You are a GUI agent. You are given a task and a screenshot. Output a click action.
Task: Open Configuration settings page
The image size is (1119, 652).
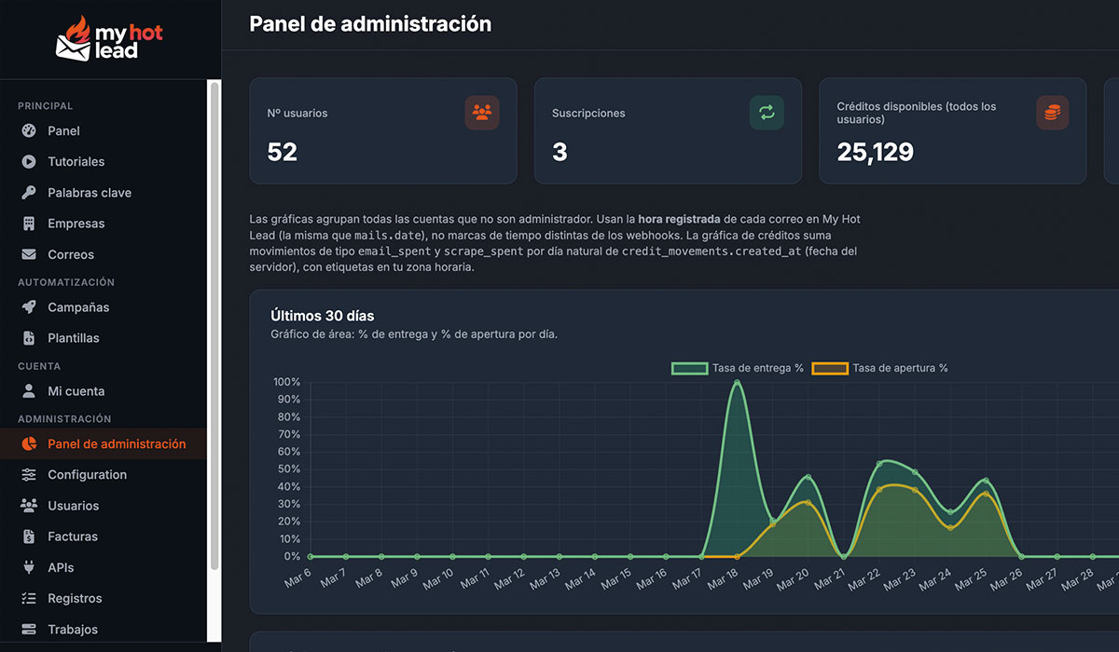(104, 475)
